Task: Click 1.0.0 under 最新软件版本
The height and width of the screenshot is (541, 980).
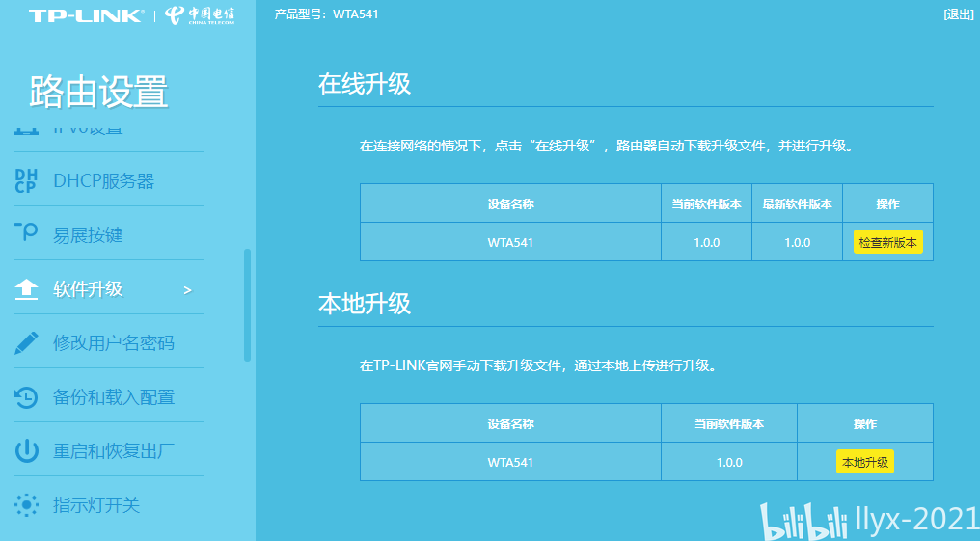Action: coord(797,242)
